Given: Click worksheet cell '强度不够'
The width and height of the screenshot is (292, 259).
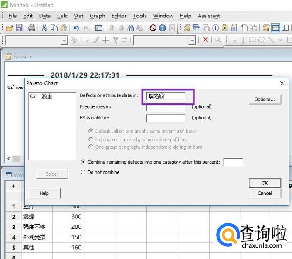Looking at the screenshot, I should point(37,227).
